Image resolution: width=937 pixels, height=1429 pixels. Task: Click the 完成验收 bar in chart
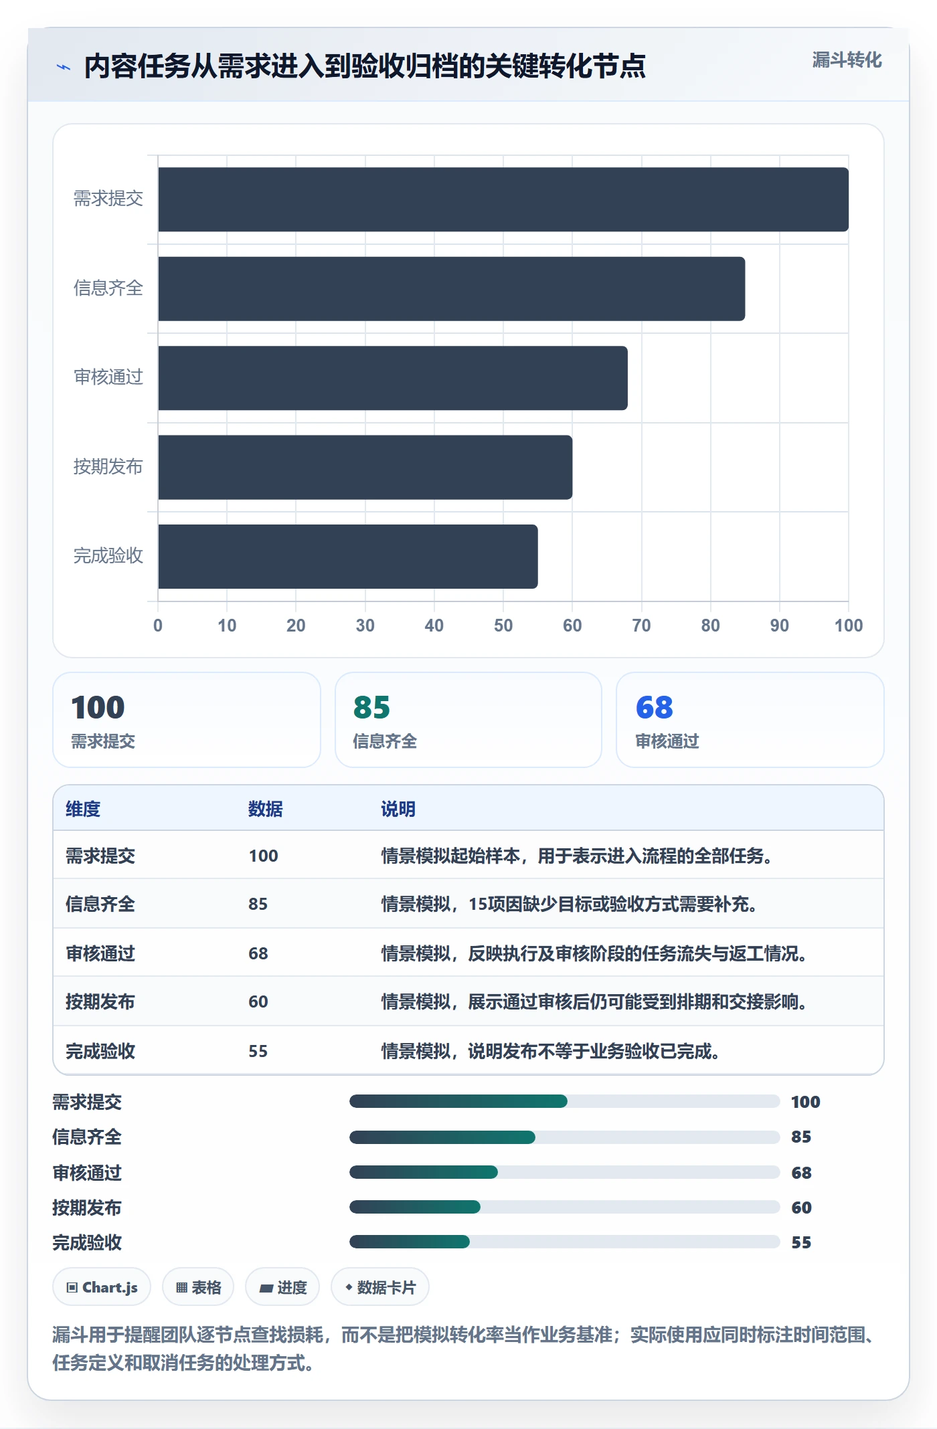[x=348, y=557]
